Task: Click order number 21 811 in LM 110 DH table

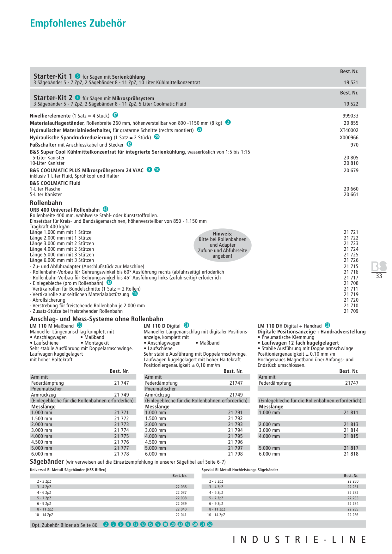Action: 351,412
